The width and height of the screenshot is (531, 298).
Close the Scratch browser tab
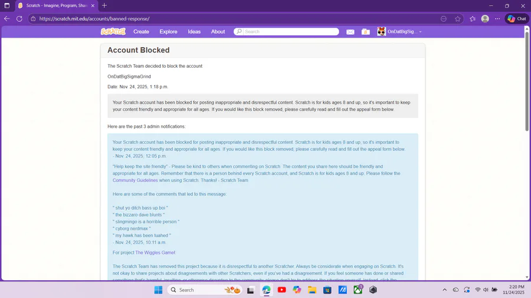93,5
